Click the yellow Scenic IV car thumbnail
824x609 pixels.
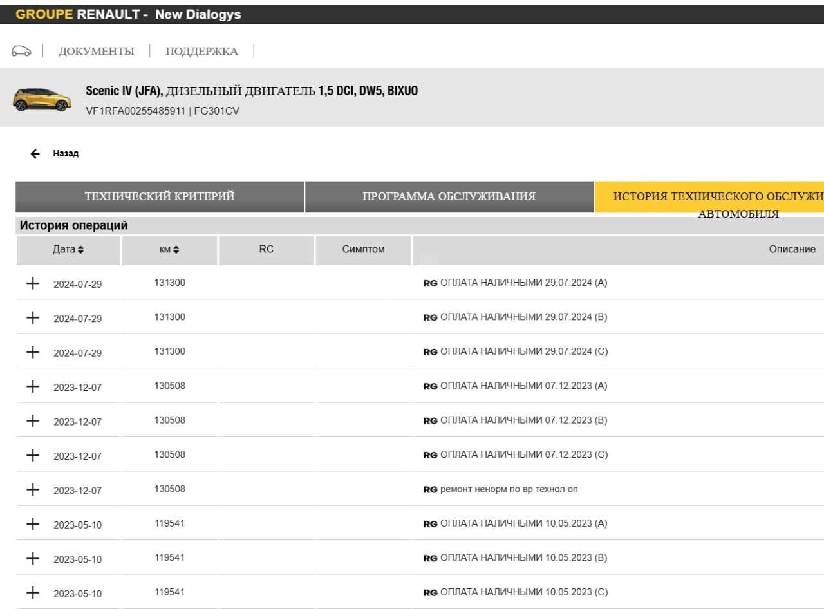coord(42,99)
